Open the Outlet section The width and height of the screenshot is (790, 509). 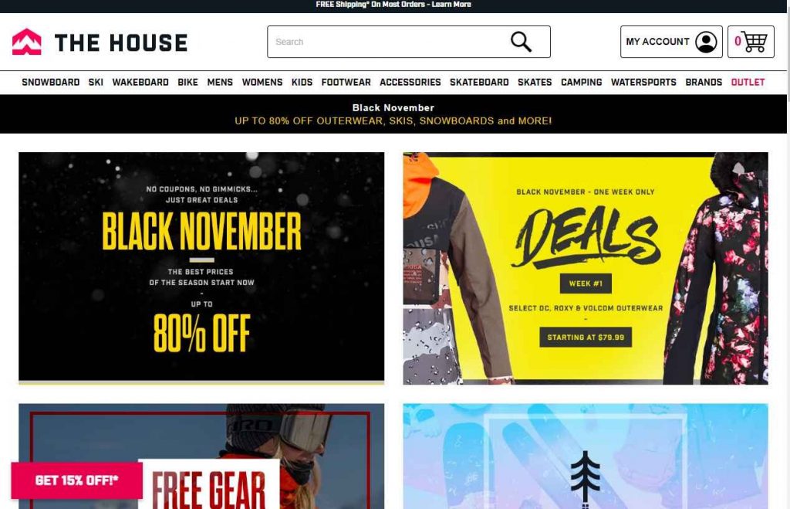(748, 82)
